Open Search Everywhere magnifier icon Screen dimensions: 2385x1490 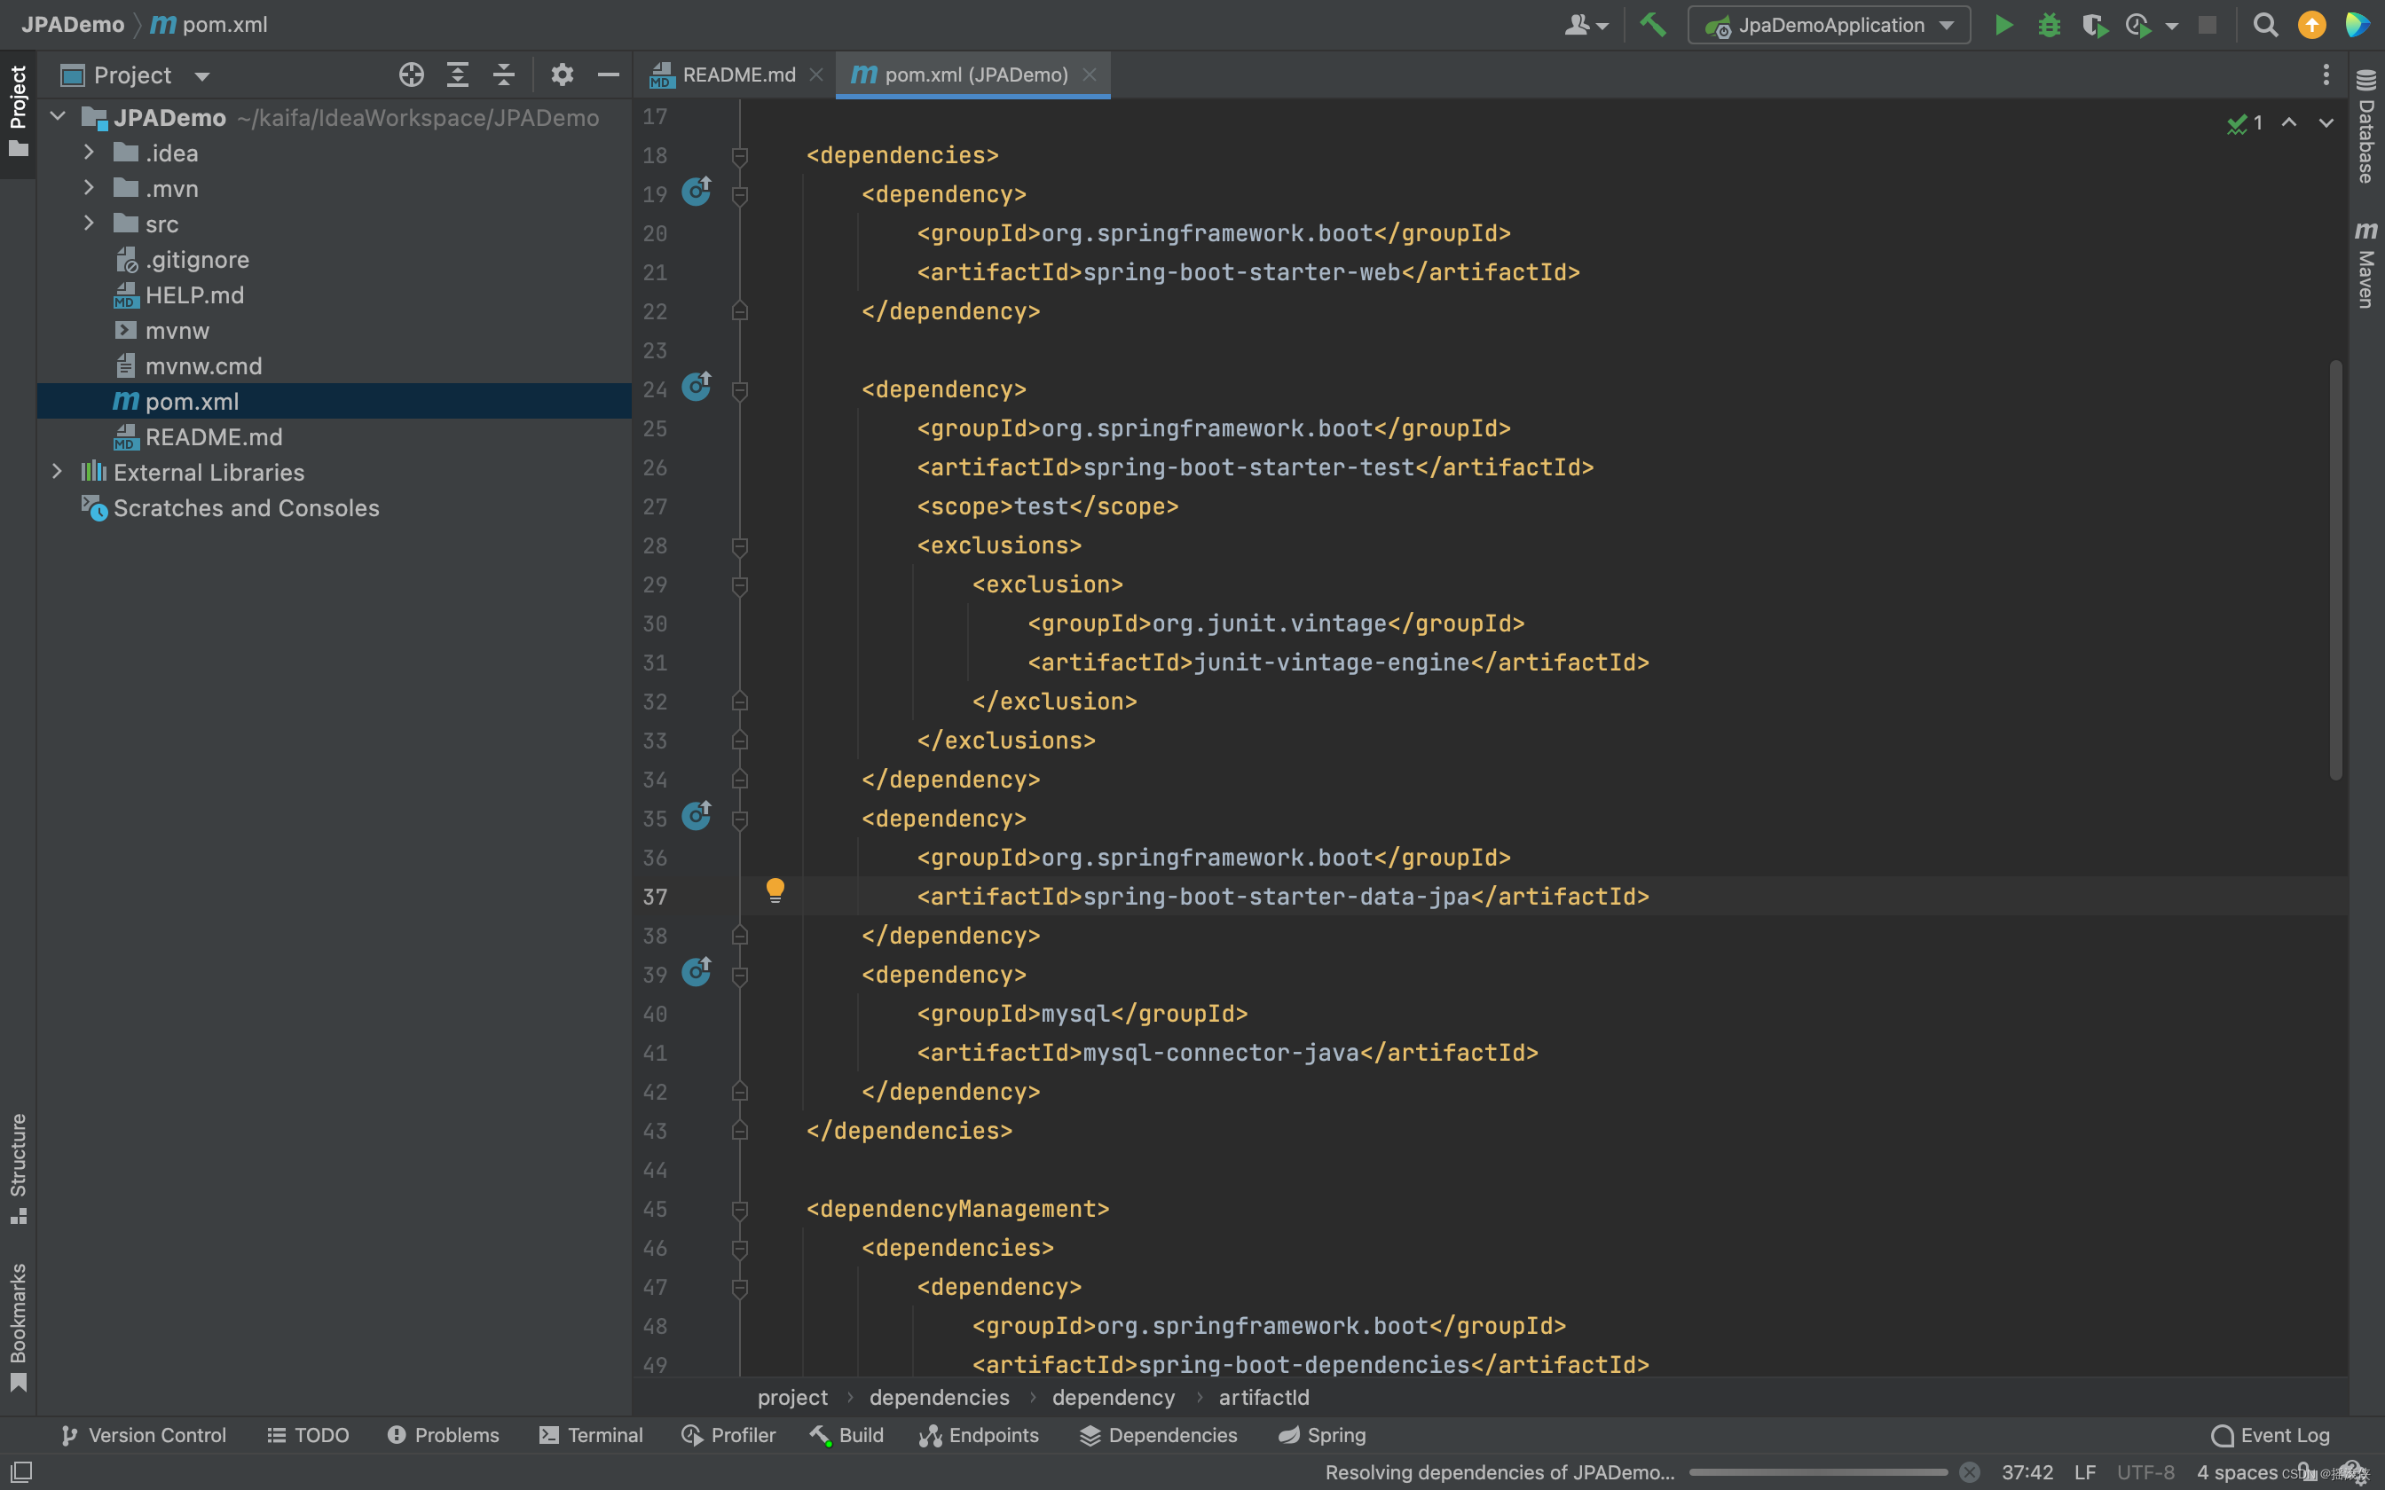[x=2264, y=25]
